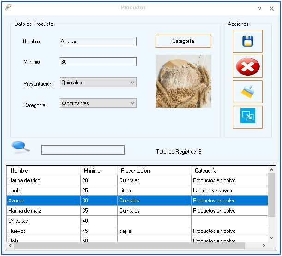Click the red X delete icon
This screenshot has height=256, width=282.
point(248,67)
